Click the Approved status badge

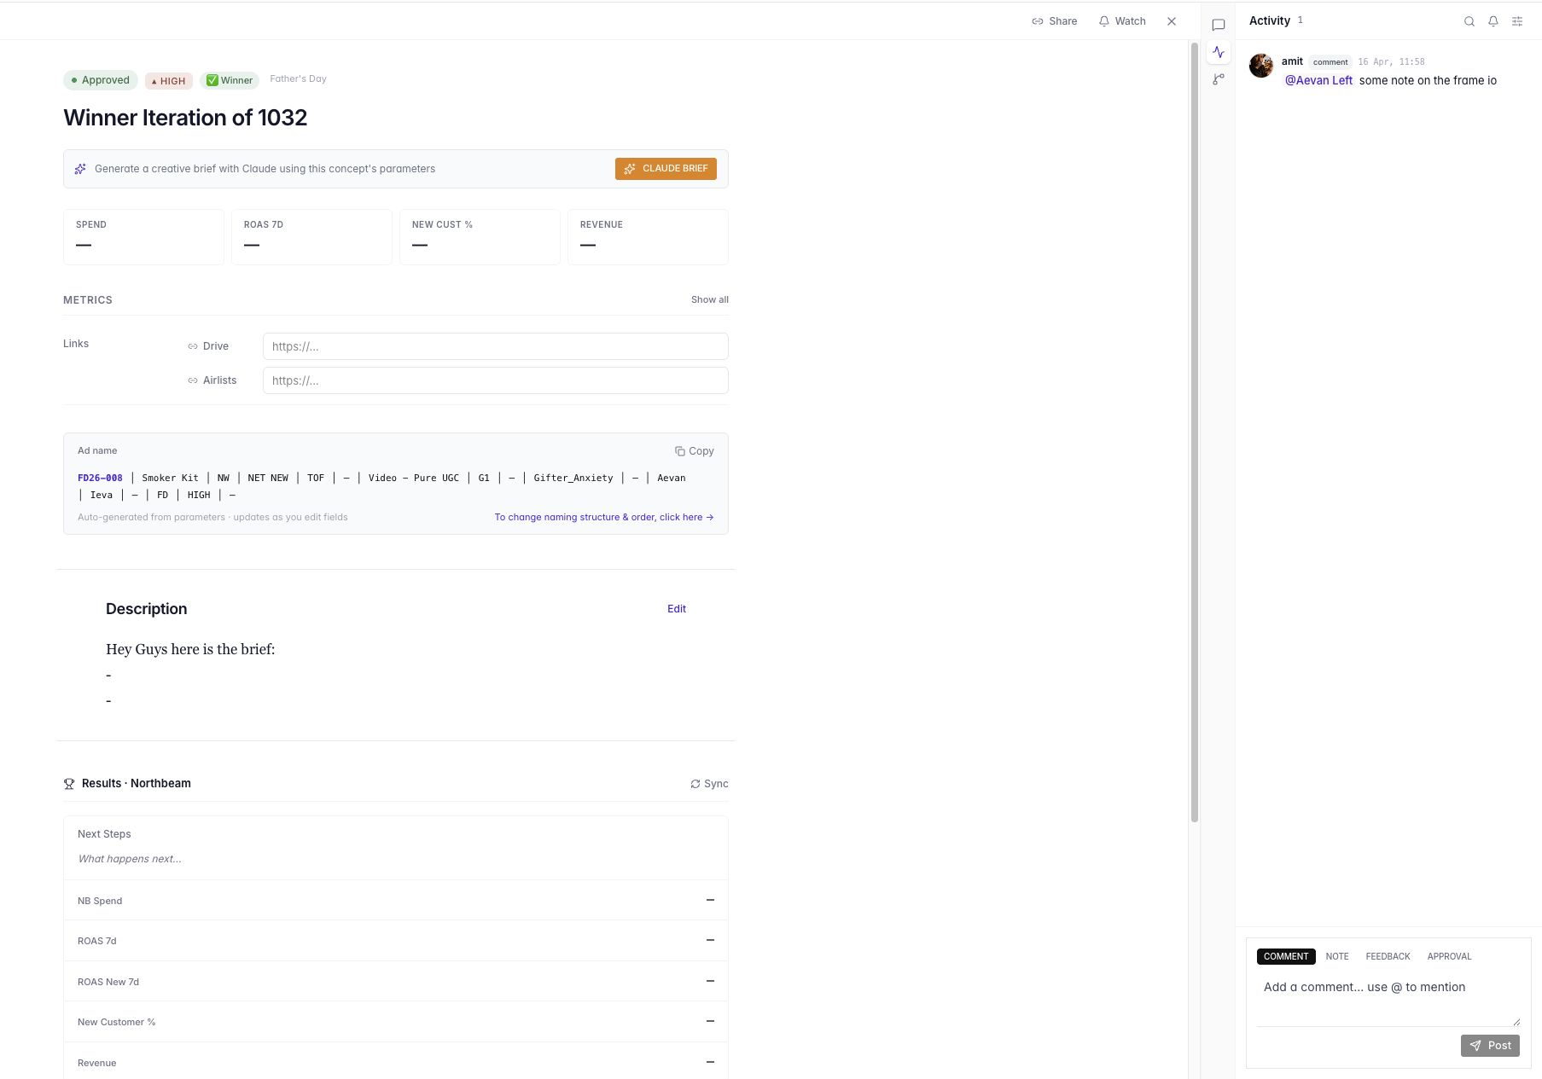(101, 80)
